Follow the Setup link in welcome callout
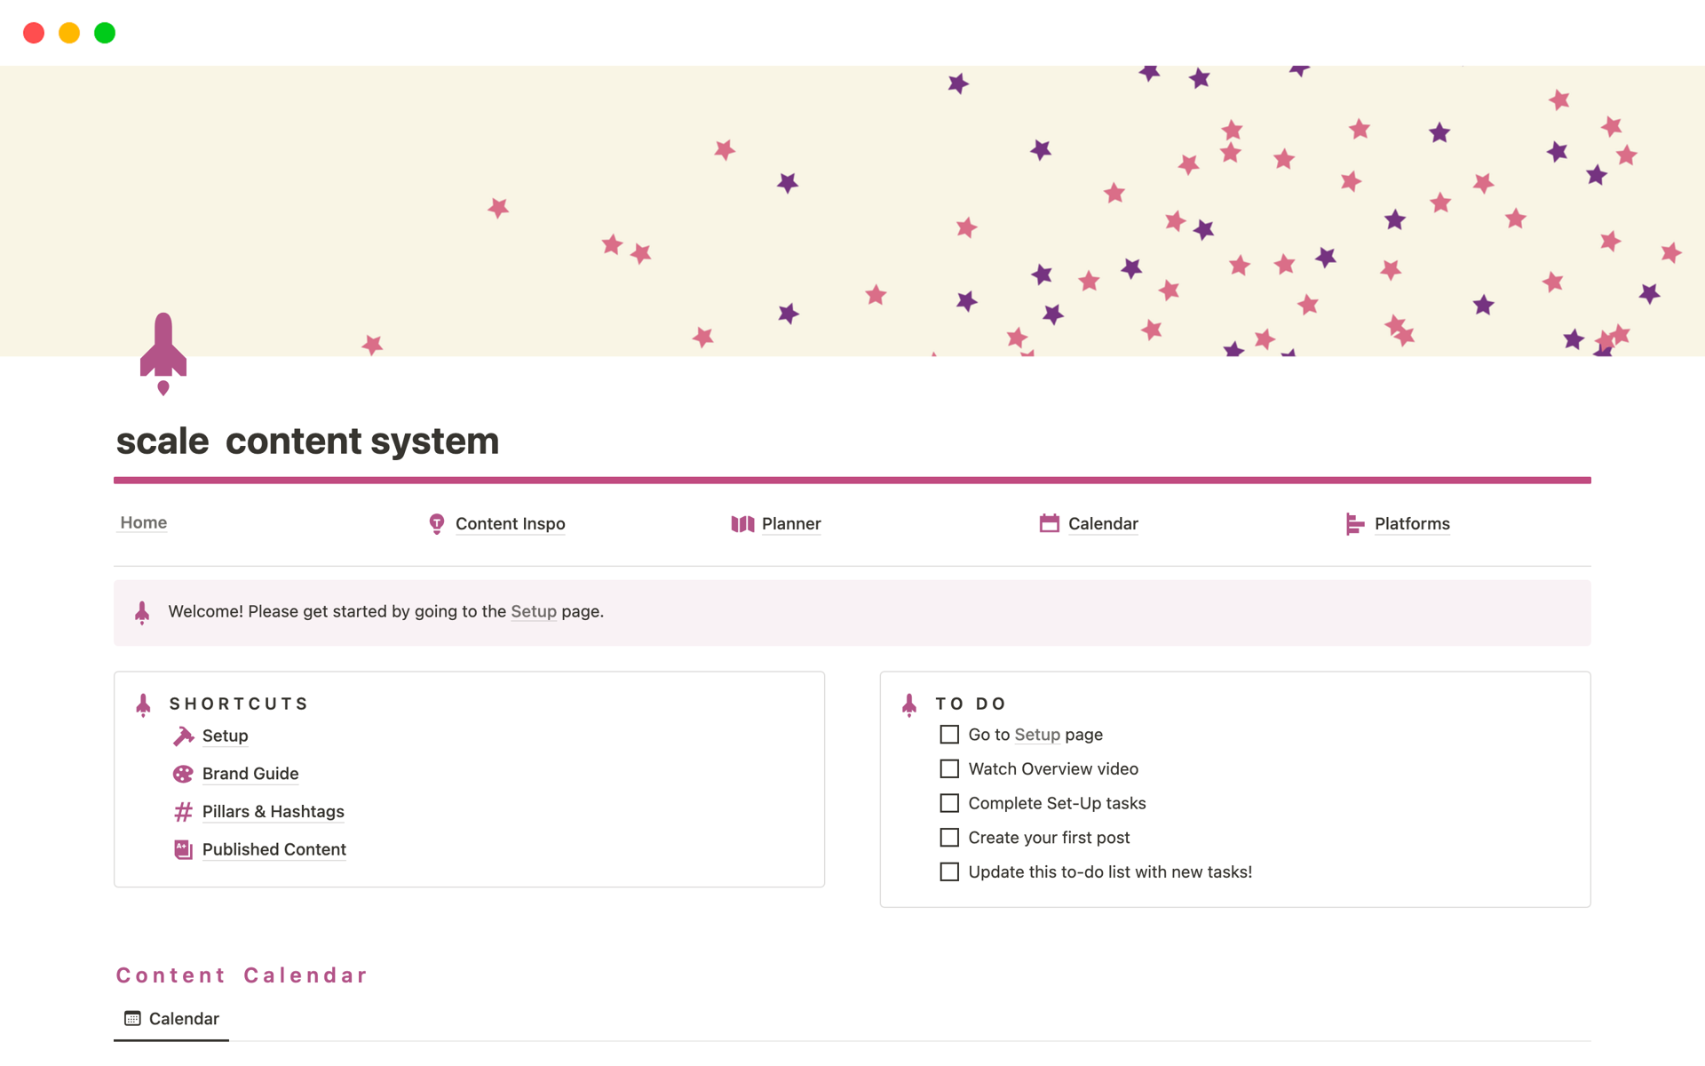 click(533, 612)
